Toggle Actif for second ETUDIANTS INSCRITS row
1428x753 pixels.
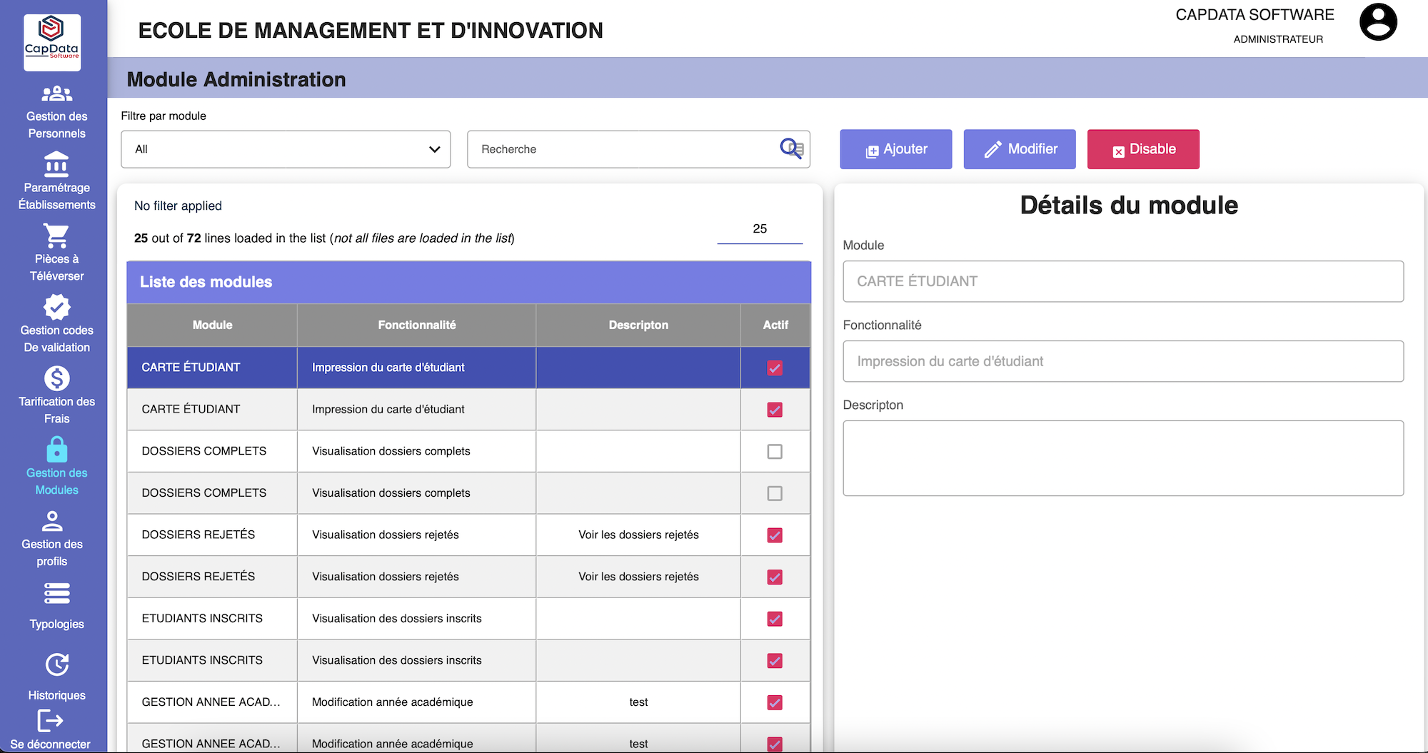[x=775, y=660]
